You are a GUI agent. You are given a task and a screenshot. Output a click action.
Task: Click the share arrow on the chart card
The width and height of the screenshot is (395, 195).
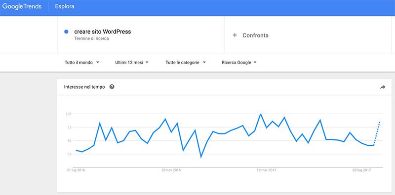383,87
